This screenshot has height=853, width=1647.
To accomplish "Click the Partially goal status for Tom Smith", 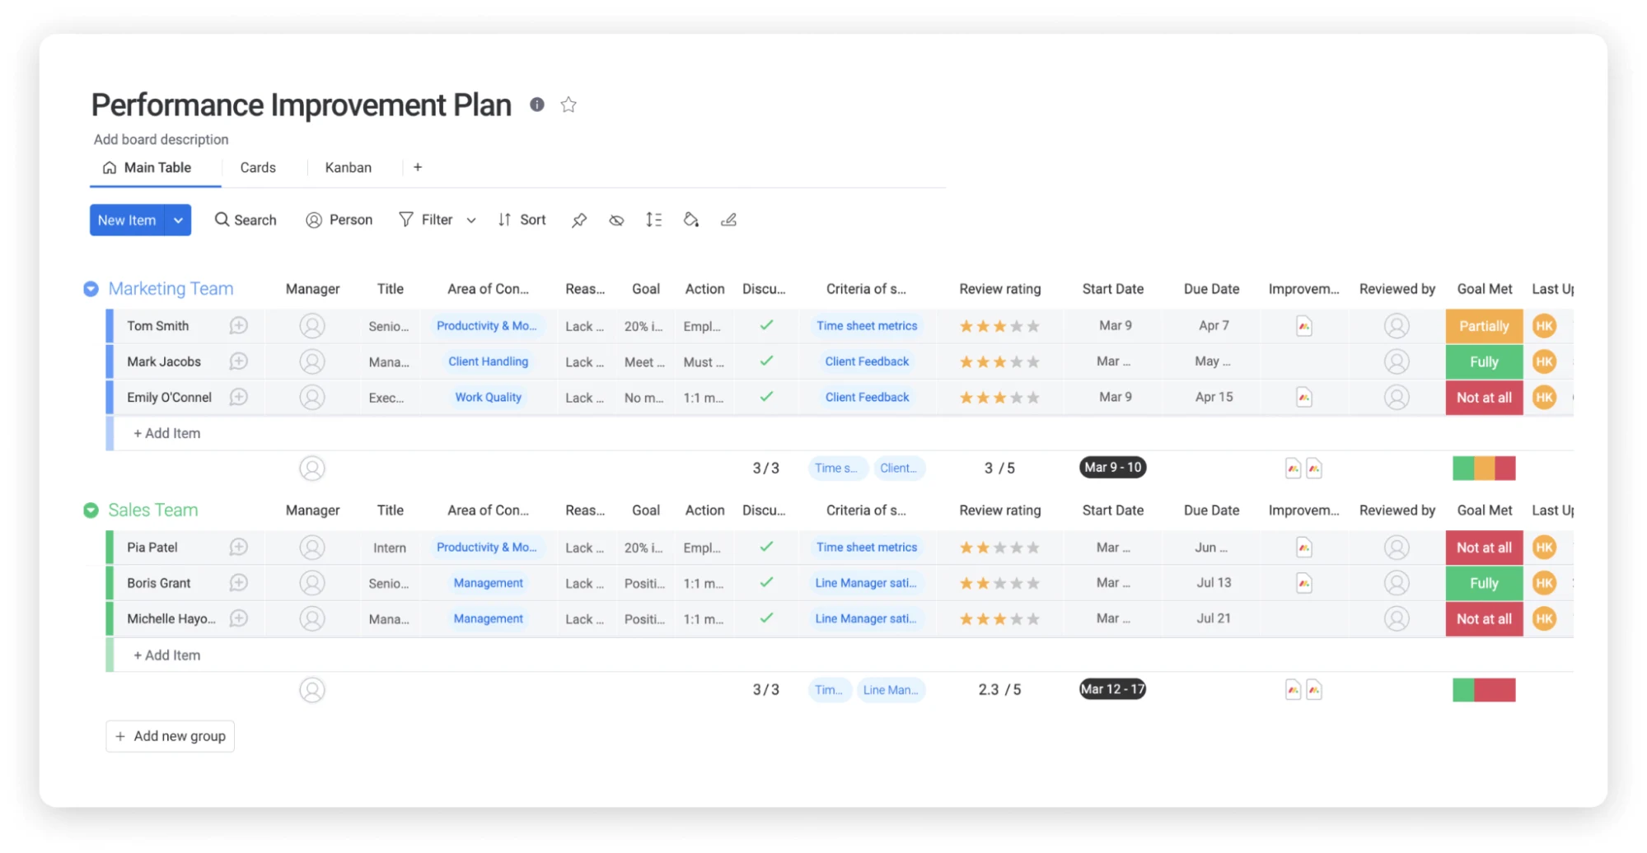I will (x=1484, y=326).
